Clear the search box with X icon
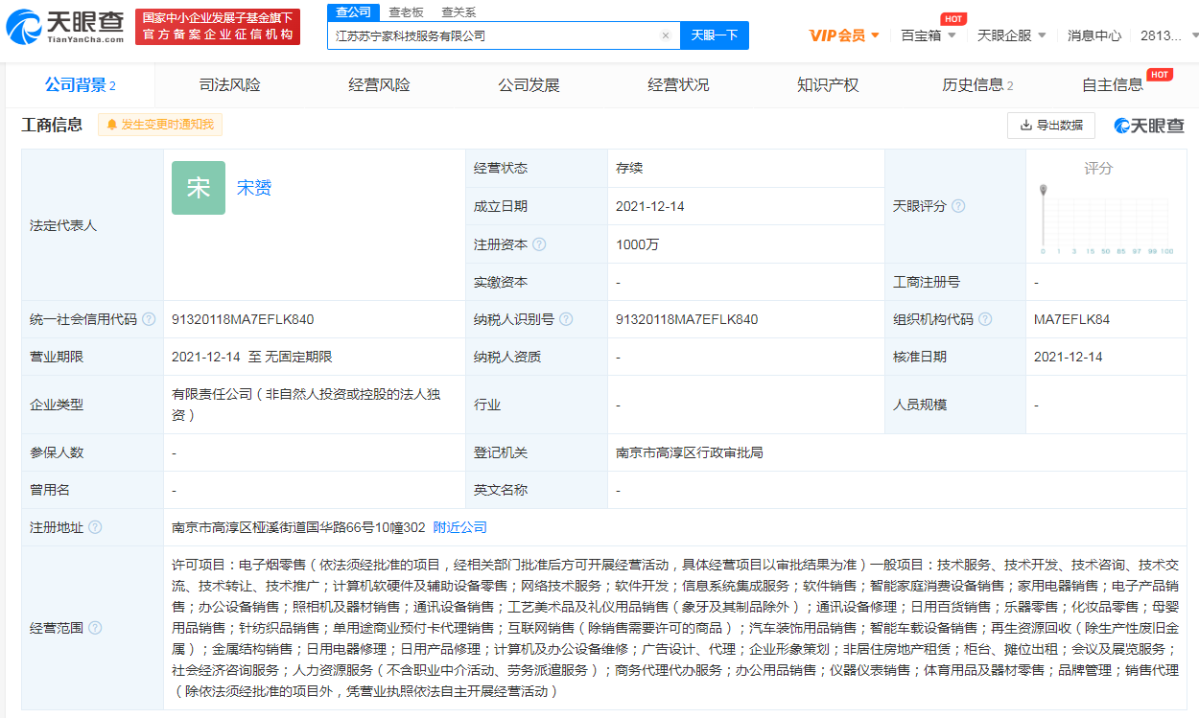 [666, 35]
